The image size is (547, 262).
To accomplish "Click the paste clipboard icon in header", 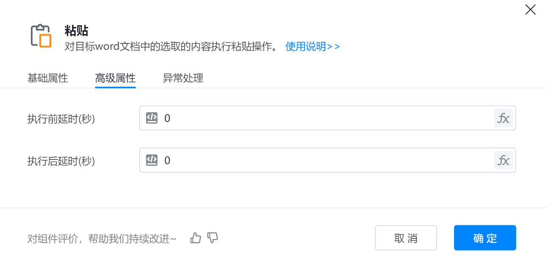I will point(41,36).
